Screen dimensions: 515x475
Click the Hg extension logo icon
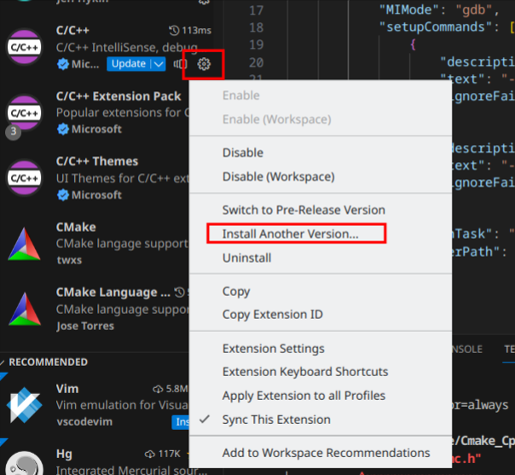tap(25, 463)
